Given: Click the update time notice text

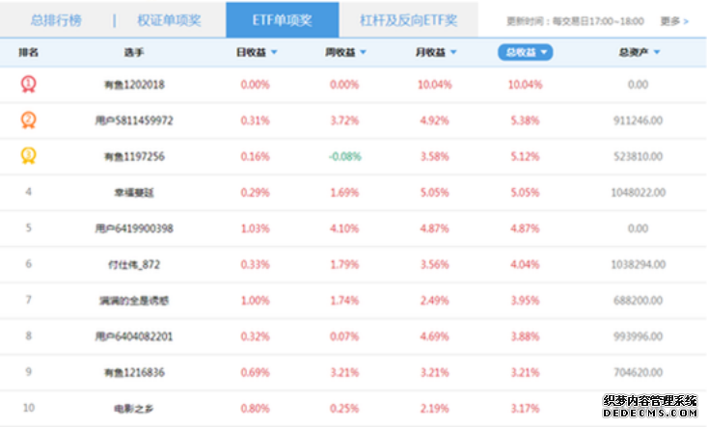Looking at the screenshot, I should click(575, 21).
